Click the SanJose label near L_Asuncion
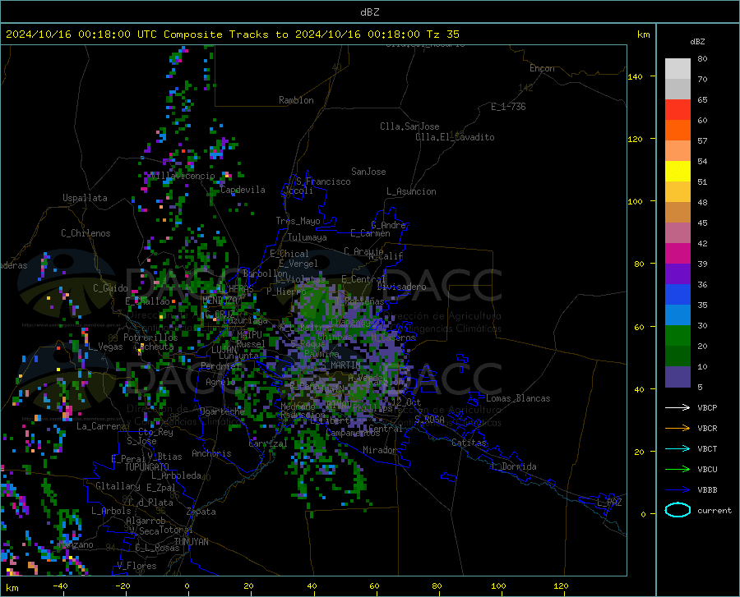The height and width of the screenshot is (597, 740). pyautogui.click(x=368, y=172)
